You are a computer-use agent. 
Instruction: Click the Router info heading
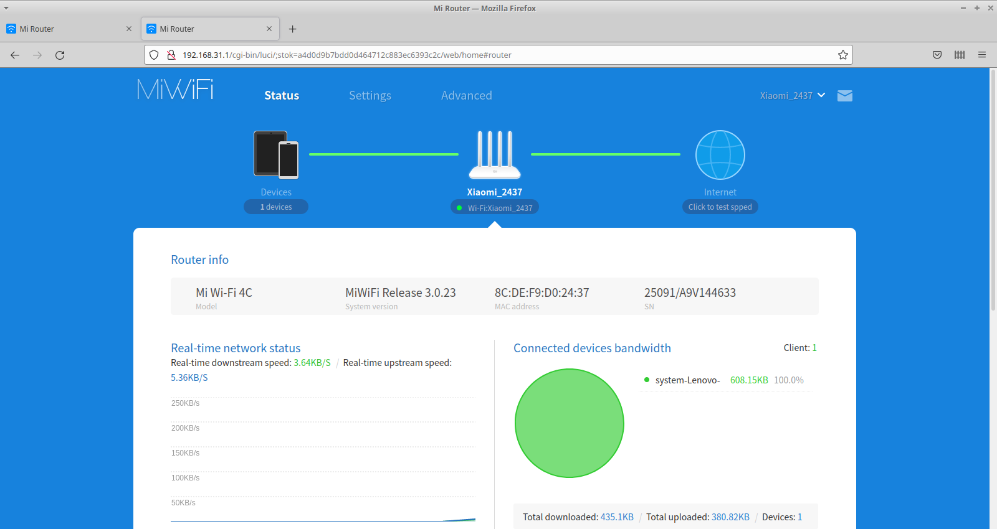coord(199,260)
